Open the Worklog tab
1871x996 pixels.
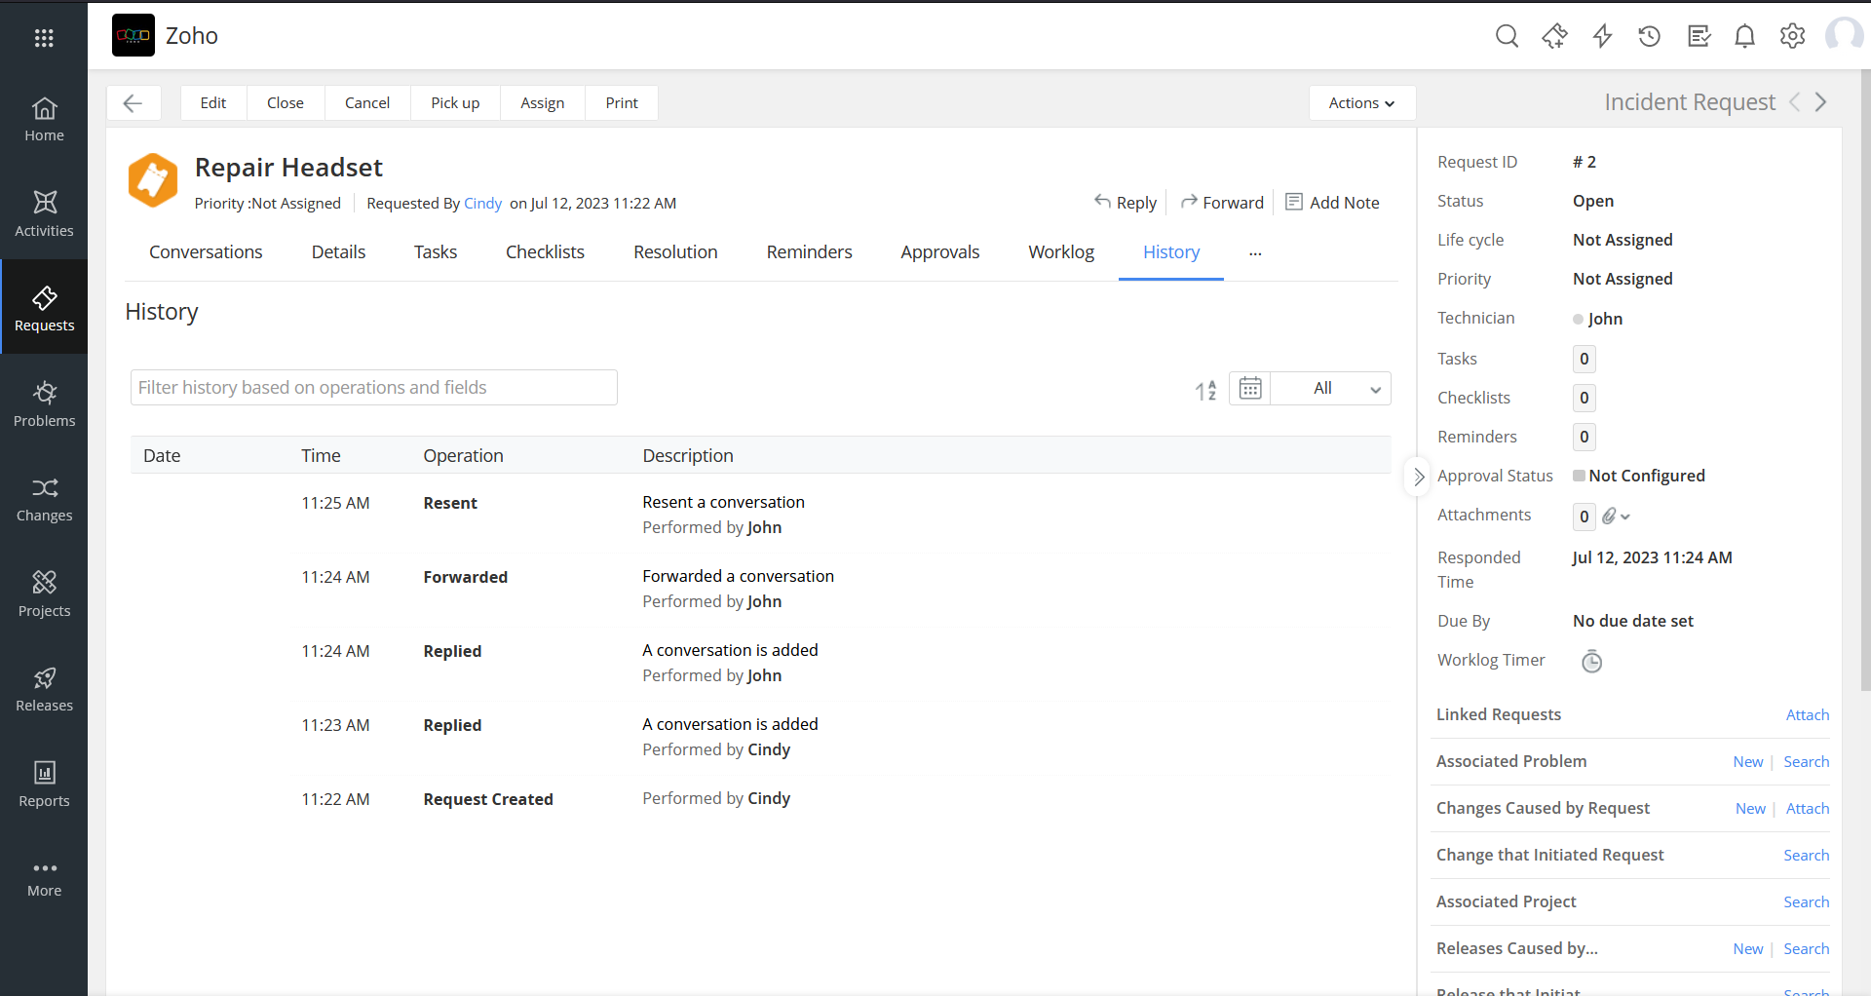tap(1060, 252)
